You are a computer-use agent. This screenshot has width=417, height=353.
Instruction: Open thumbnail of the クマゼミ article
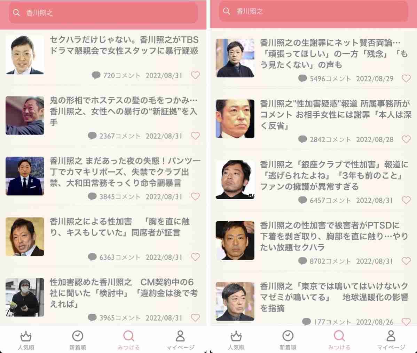point(235,301)
